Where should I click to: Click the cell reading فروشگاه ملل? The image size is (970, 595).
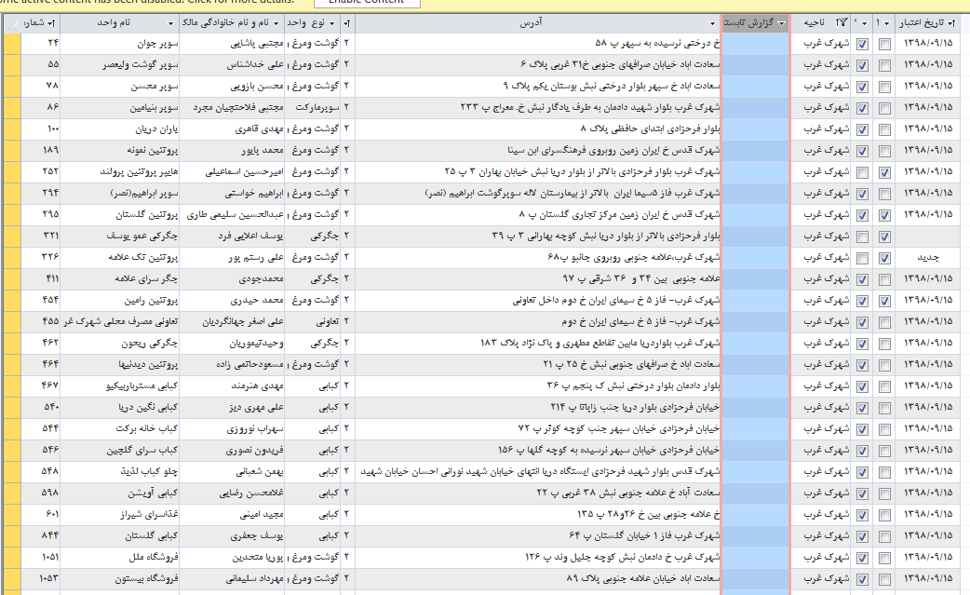pos(120,558)
